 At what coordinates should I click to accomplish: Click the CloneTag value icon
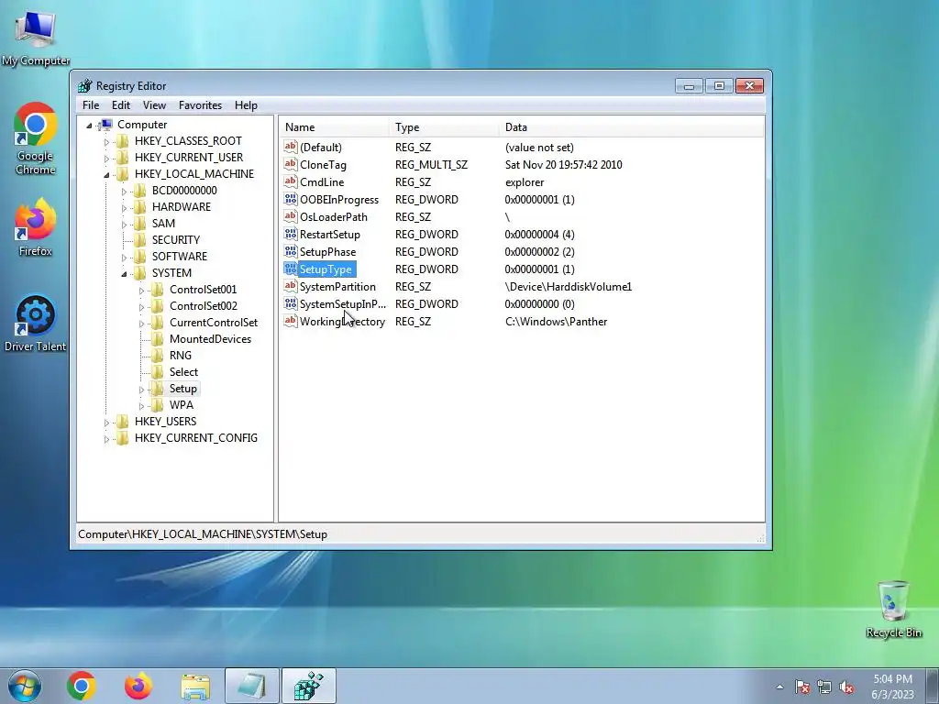(291, 164)
